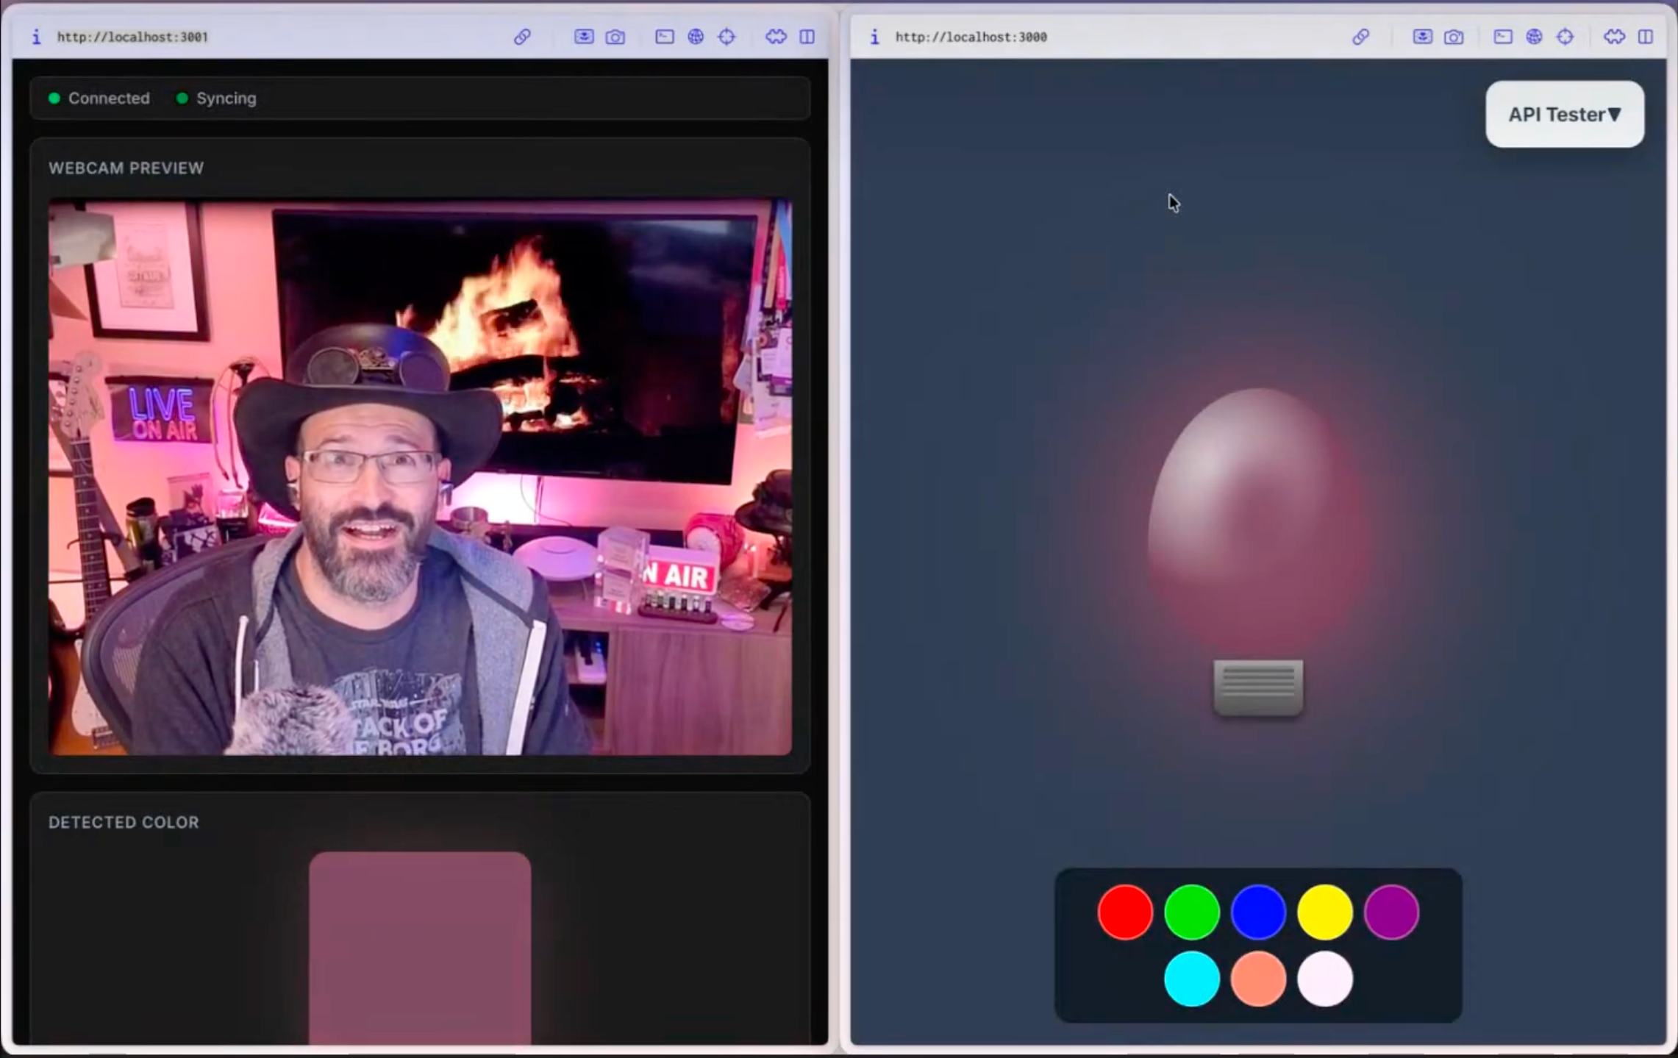Toggle the split view icon in the localhost:3001 pane
Screen dimensions: 1678x1058
(x=807, y=37)
